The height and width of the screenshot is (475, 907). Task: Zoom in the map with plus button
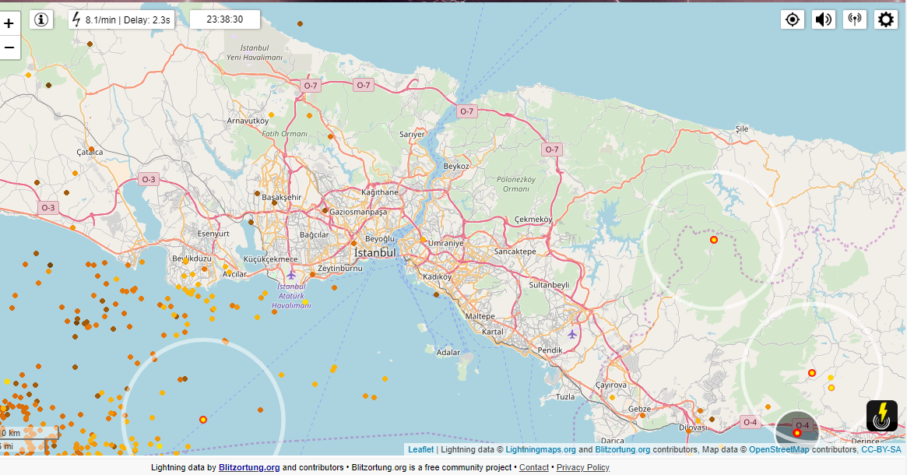click(9, 23)
